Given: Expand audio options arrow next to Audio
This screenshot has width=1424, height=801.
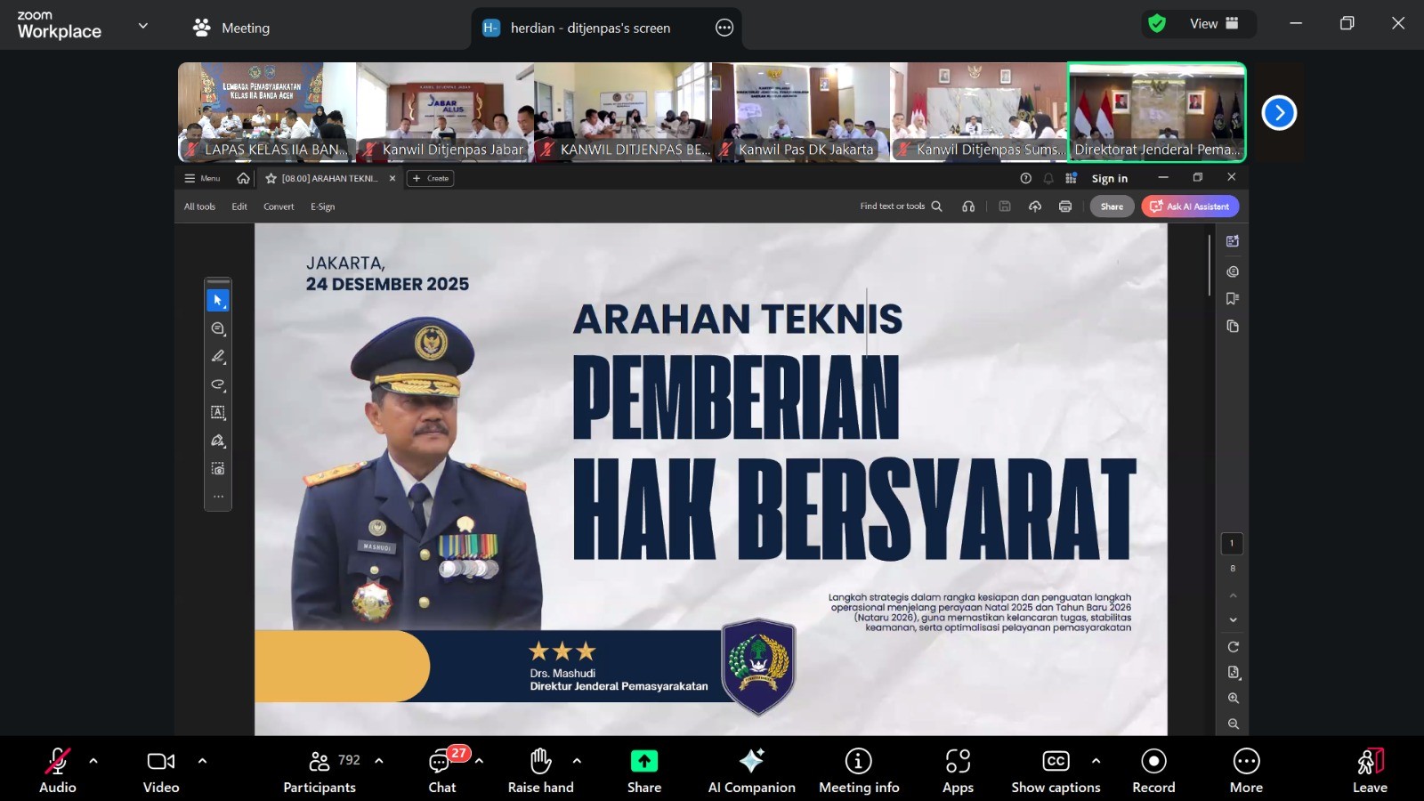Looking at the screenshot, I should (93, 761).
